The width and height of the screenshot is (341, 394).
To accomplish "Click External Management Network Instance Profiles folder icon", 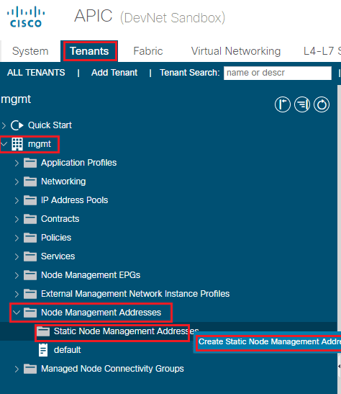I will 30,294.
